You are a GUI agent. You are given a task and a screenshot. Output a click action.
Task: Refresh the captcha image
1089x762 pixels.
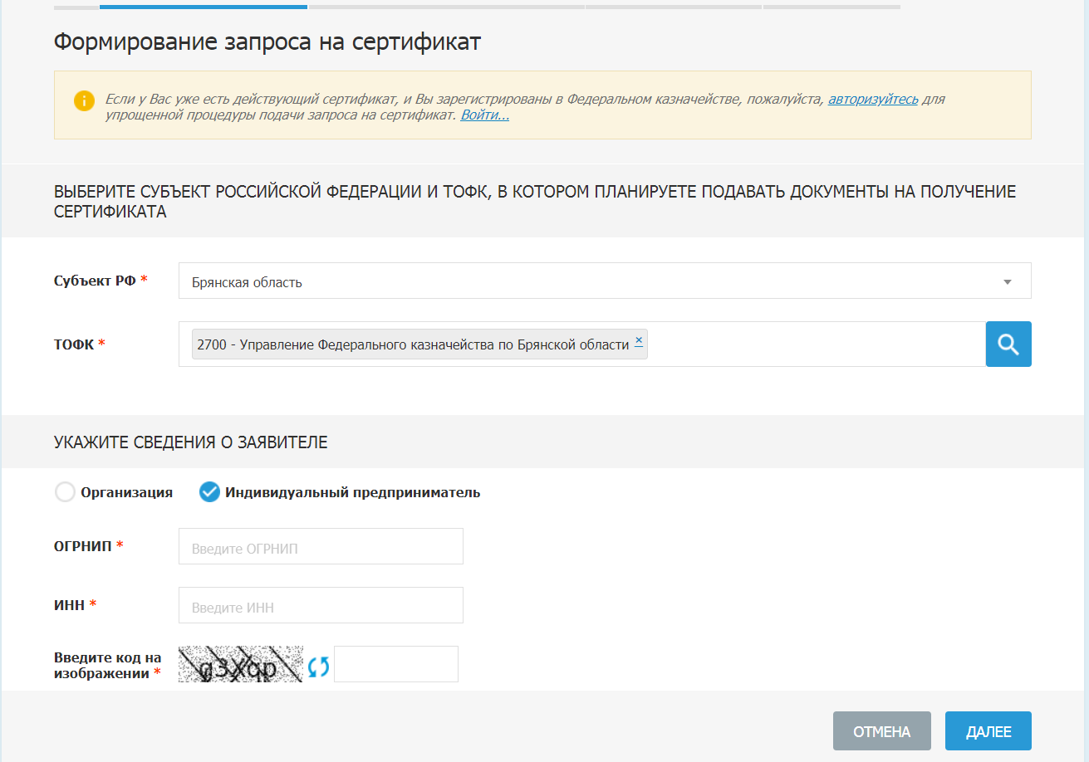[319, 667]
